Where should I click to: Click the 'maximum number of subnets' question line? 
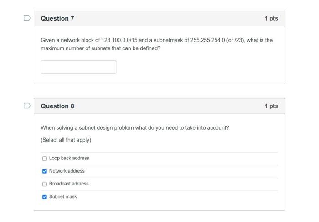100,48
